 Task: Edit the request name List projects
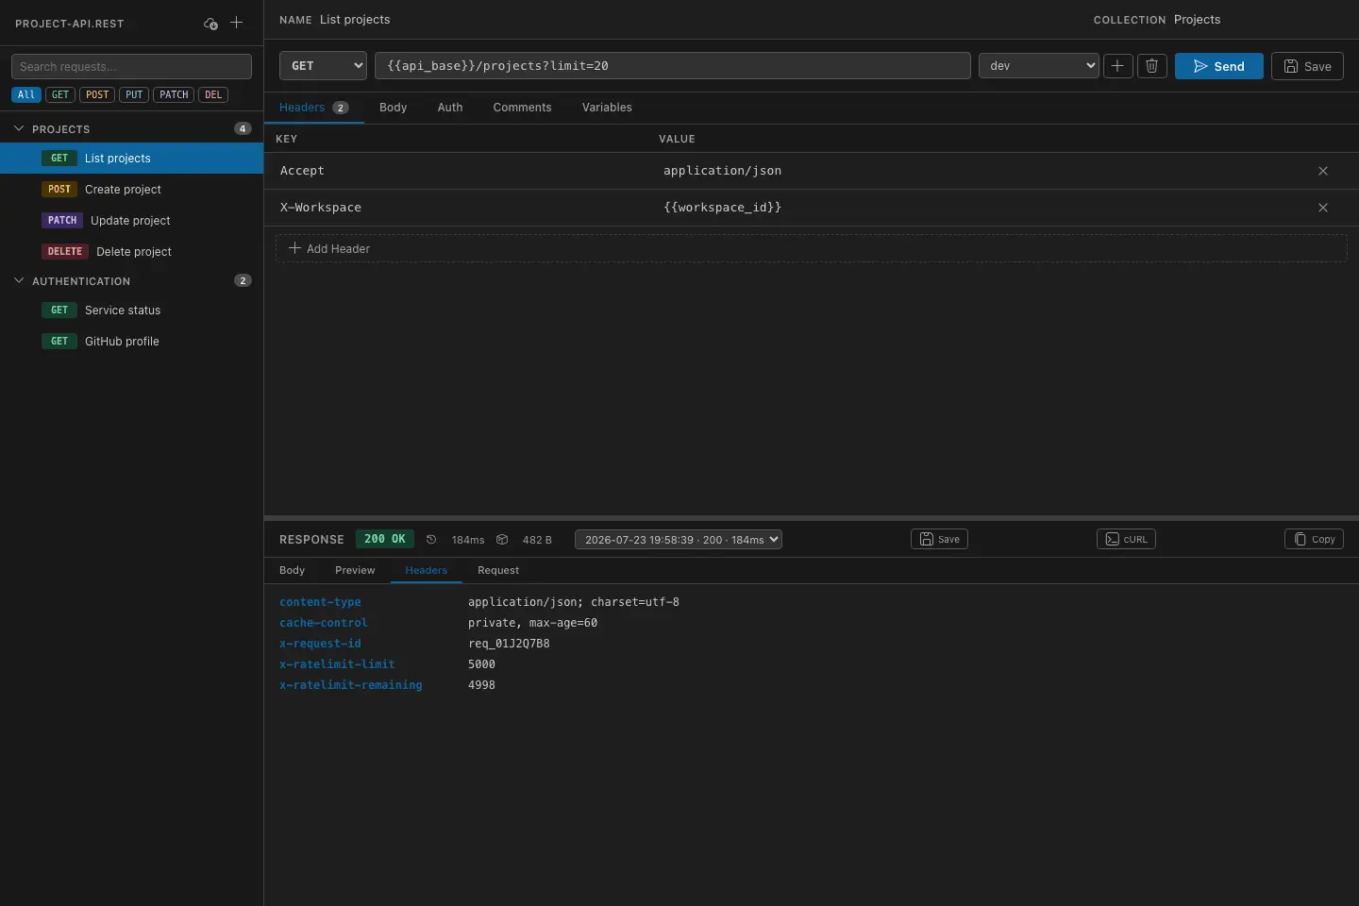pos(355,20)
